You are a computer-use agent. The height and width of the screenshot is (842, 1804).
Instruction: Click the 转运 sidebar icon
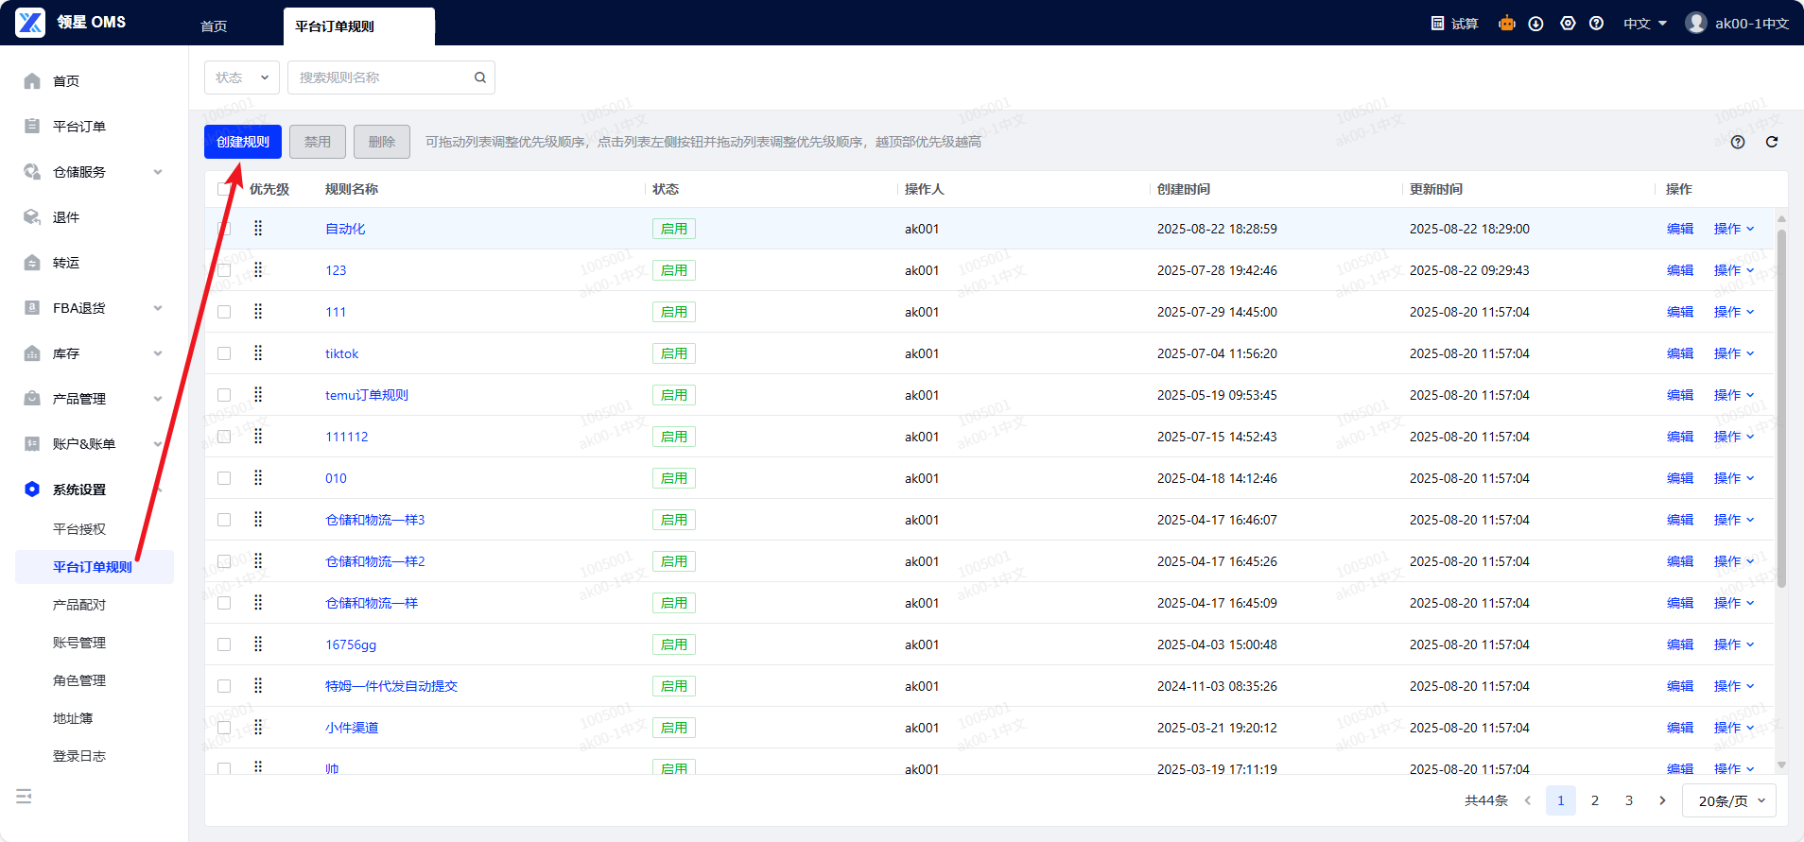pos(32,263)
